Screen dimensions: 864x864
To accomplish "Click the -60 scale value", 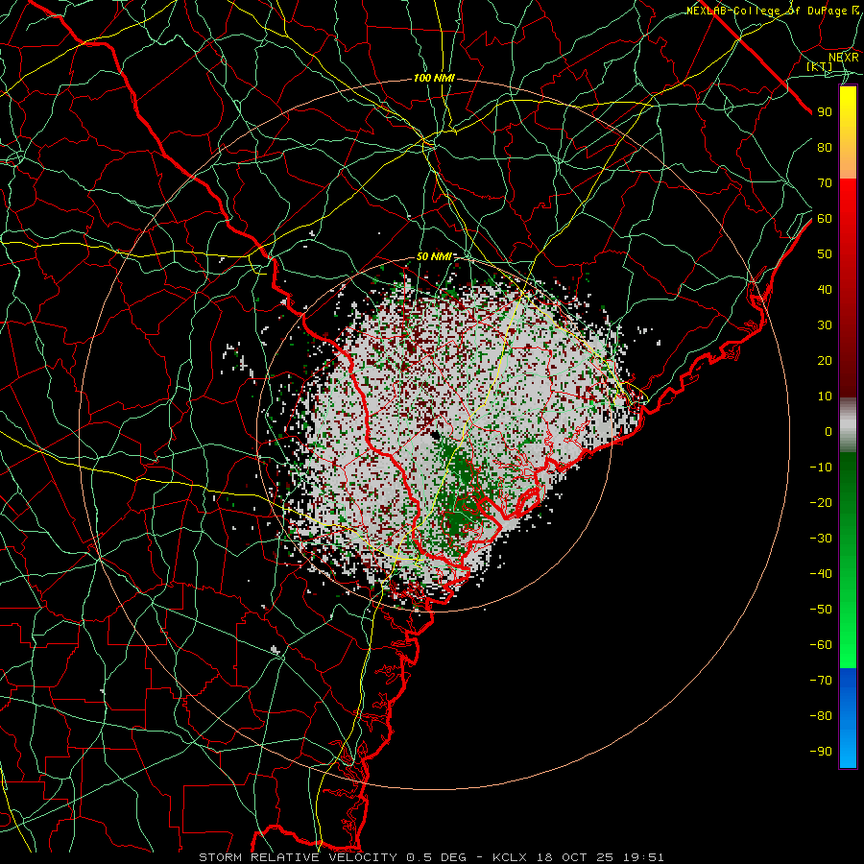I will [821, 645].
